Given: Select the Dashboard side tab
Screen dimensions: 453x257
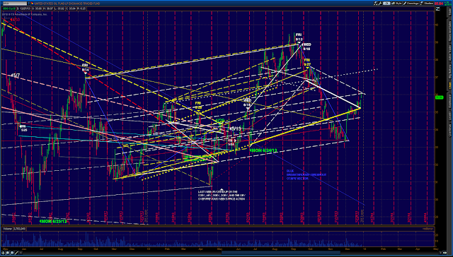Looking at the screenshot, I should click(450, 102).
